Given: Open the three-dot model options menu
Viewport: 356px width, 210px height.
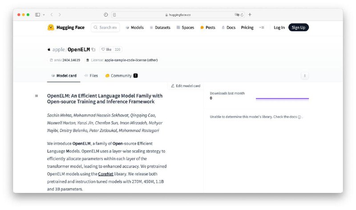Looking at the screenshot, I should click(x=305, y=76).
